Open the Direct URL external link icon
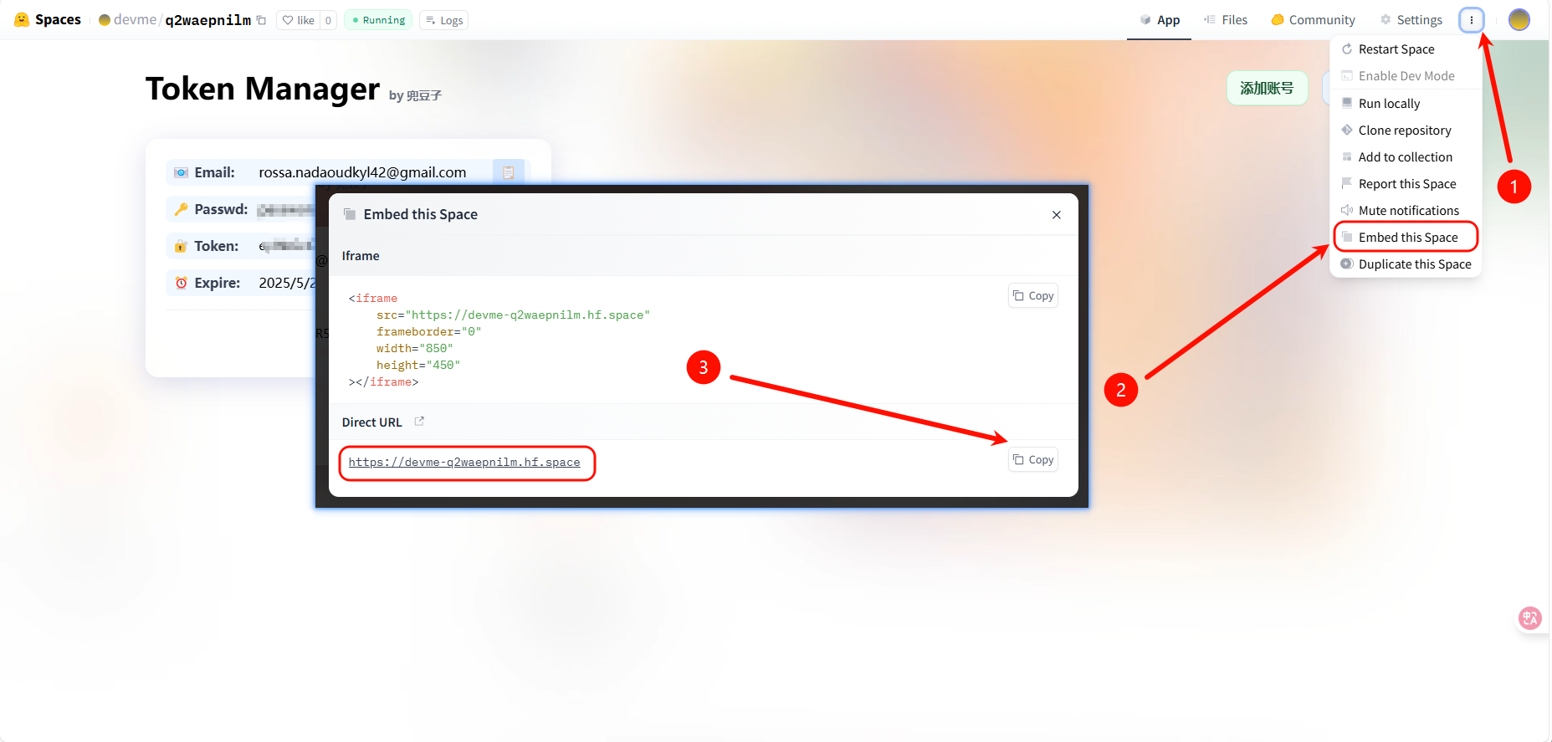 (419, 422)
